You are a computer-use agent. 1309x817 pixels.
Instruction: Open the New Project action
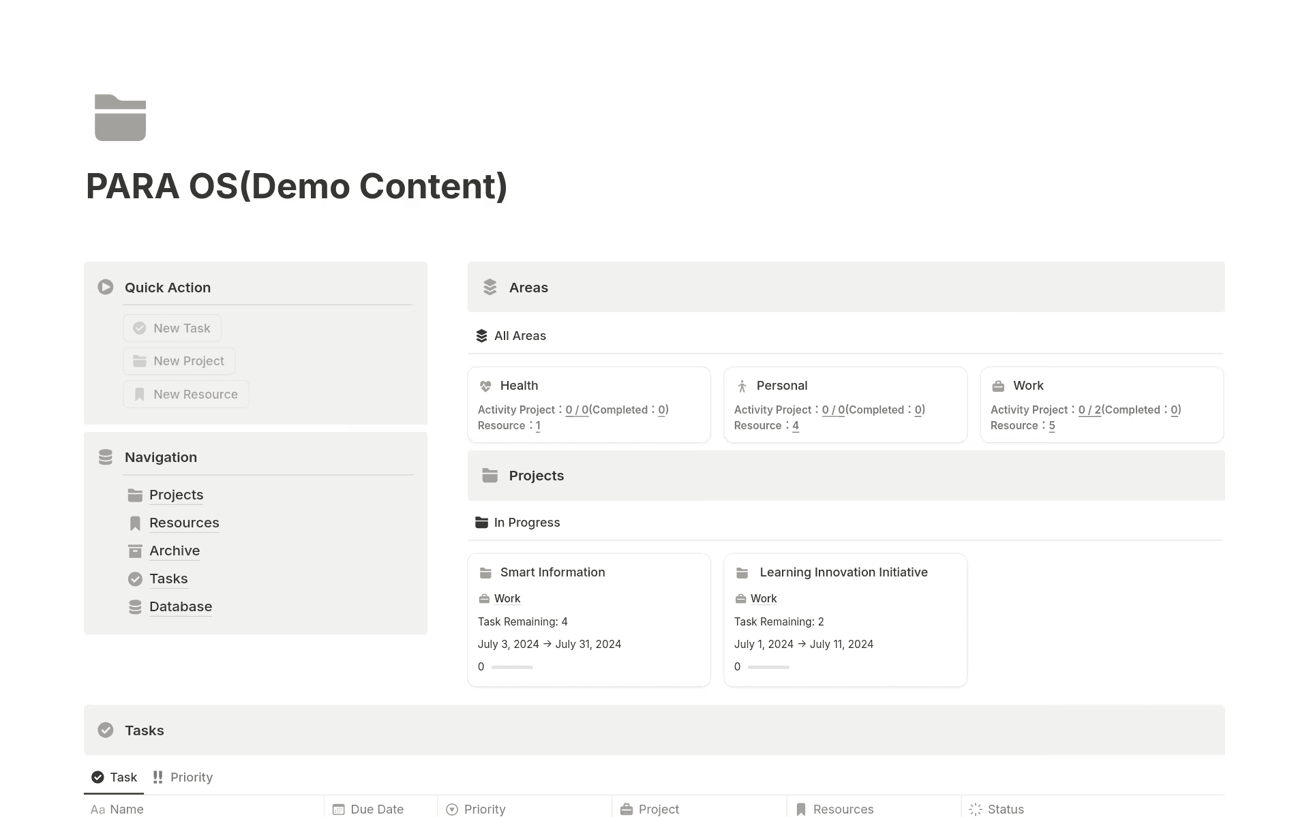(x=179, y=360)
